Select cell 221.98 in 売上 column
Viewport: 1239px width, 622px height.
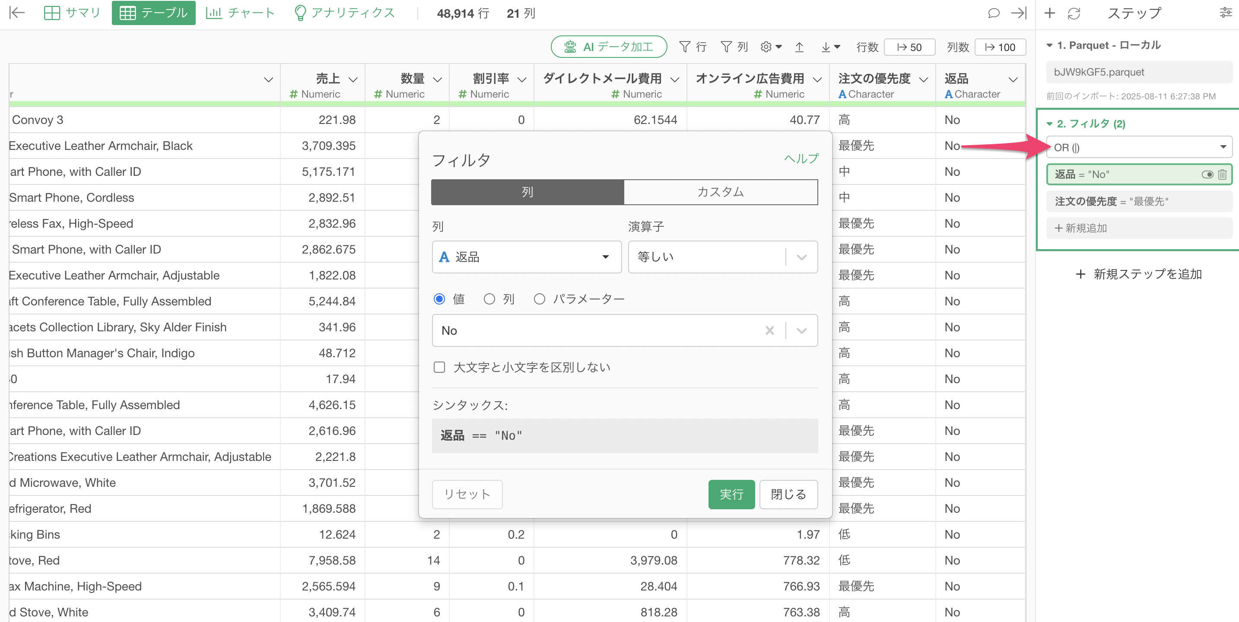coord(322,120)
